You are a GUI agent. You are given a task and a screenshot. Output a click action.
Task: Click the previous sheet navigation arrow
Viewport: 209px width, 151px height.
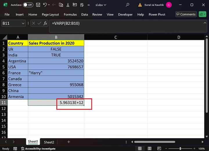click(x=6, y=142)
